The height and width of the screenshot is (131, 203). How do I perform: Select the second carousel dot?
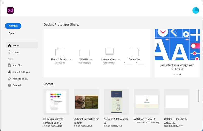click(177, 74)
